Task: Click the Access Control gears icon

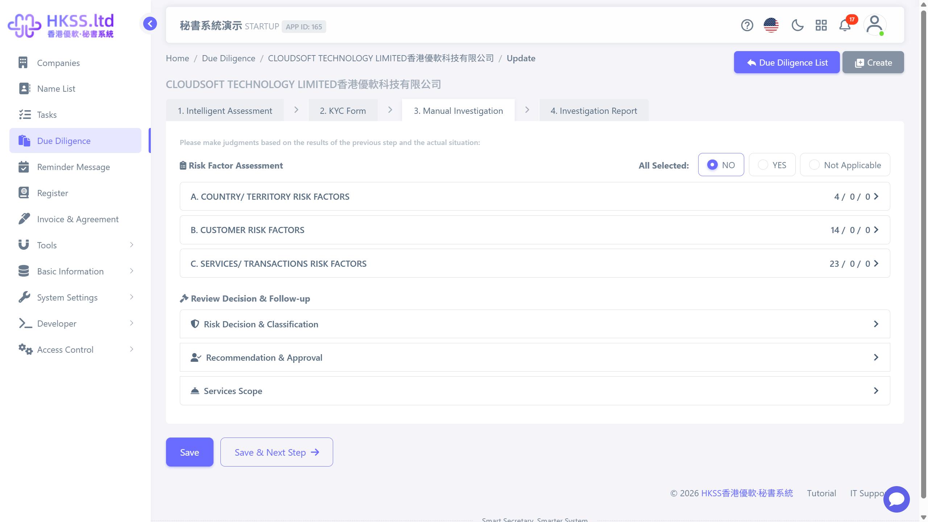Action: click(25, 349)
